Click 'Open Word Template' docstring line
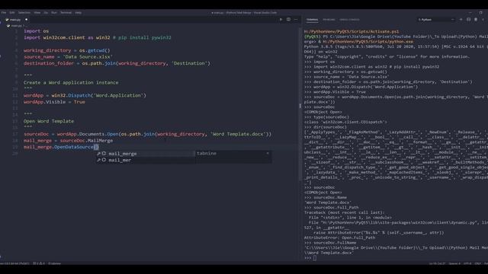 (49, 121)
